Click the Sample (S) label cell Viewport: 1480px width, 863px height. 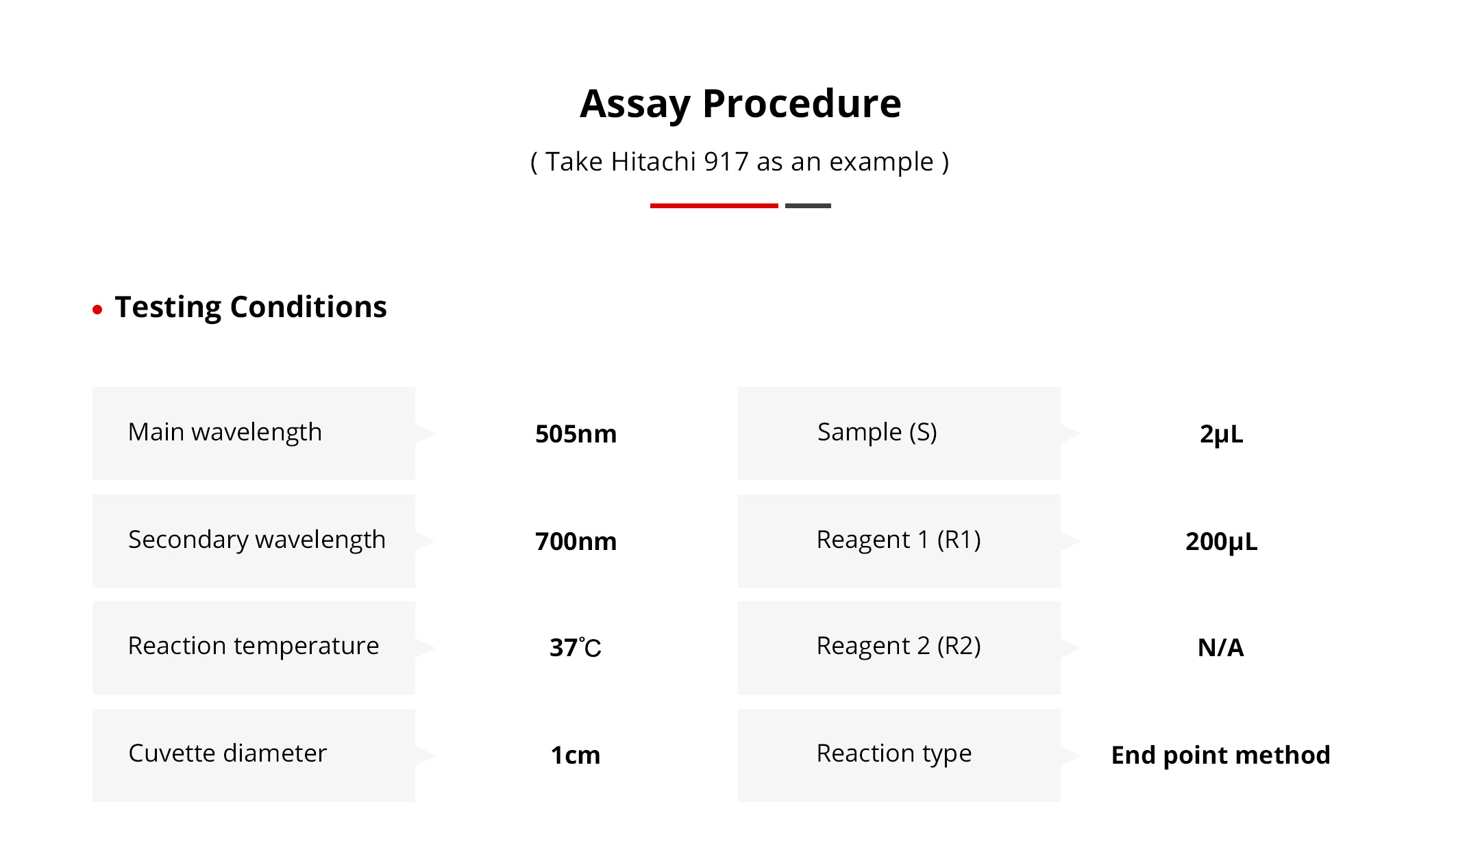[x=898, y=433]
